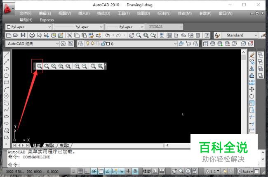Select the Spline tool
This screenshot has height=177, width=268.
(x=6, y=110)
